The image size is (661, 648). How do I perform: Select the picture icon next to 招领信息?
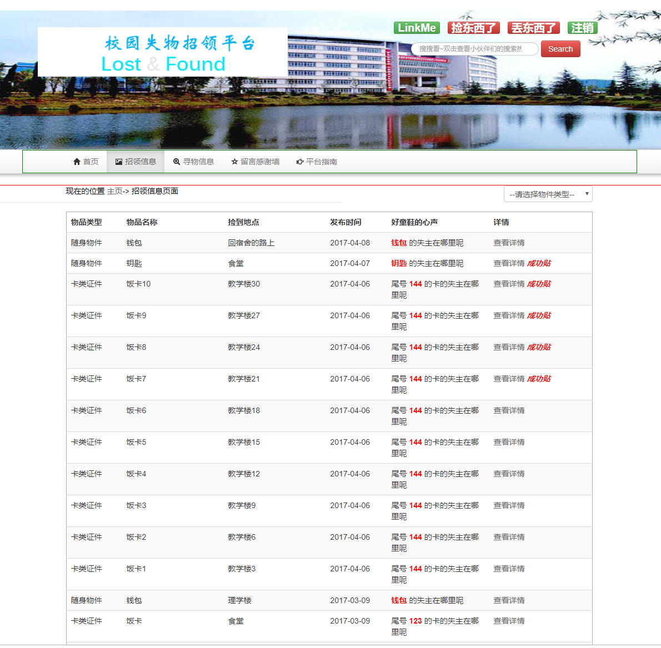pyautogui.click(x=118, y=162)
